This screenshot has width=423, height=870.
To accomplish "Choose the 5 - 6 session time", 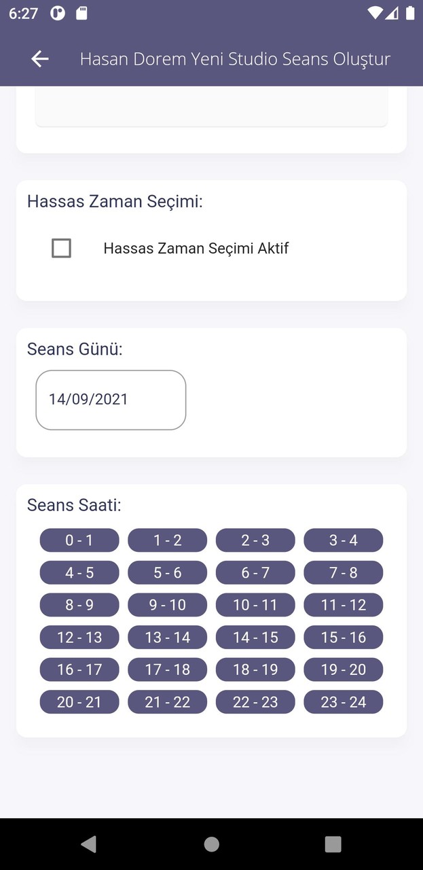I will tap(167, 572).
